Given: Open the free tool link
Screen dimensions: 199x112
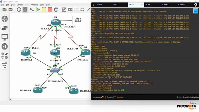Looking at the screenshot, I should [120, 97].
